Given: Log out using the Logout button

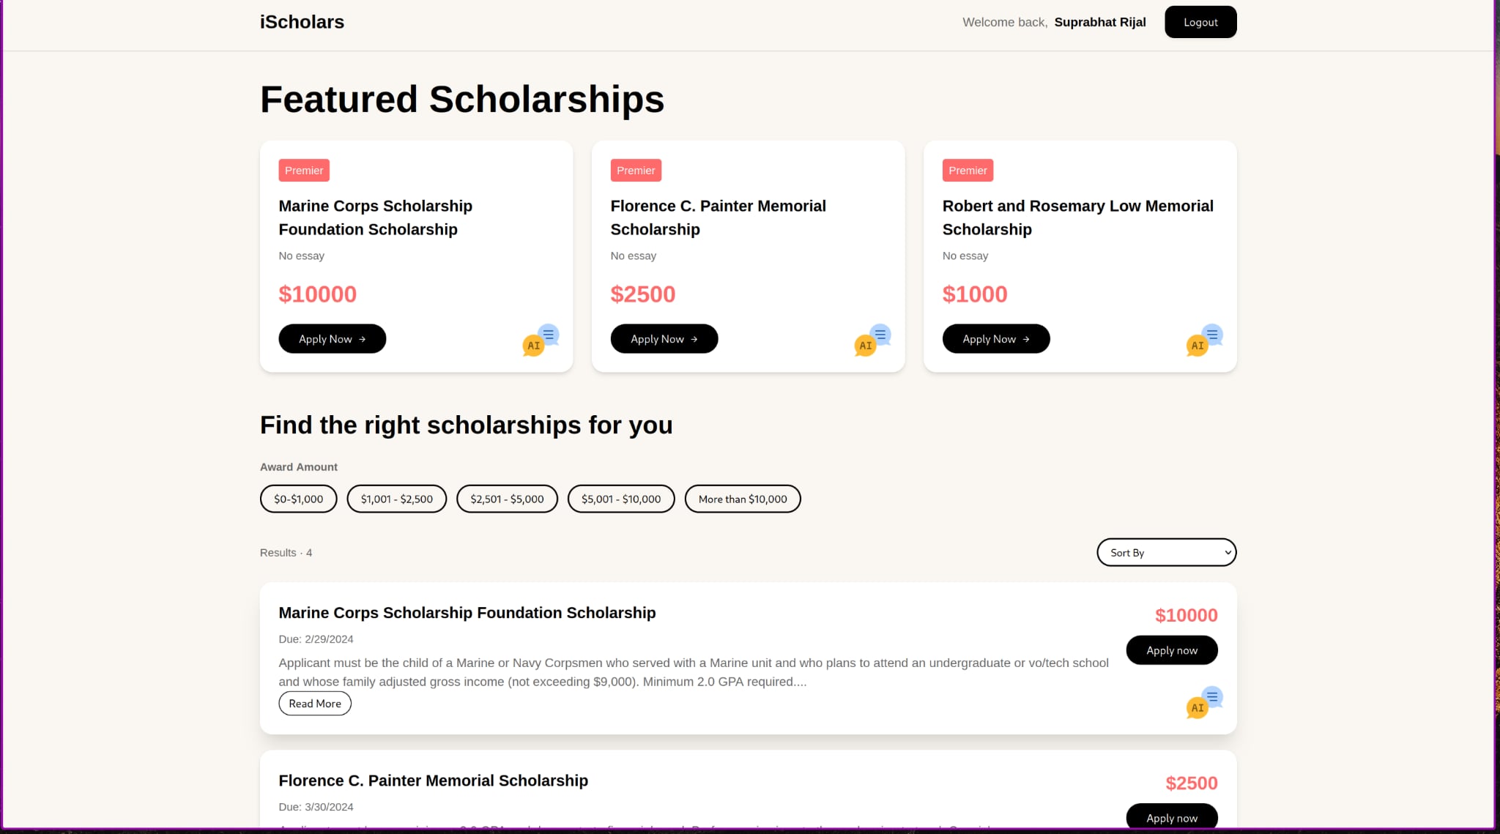Looking at the screenshot, I should point(1200,22).
